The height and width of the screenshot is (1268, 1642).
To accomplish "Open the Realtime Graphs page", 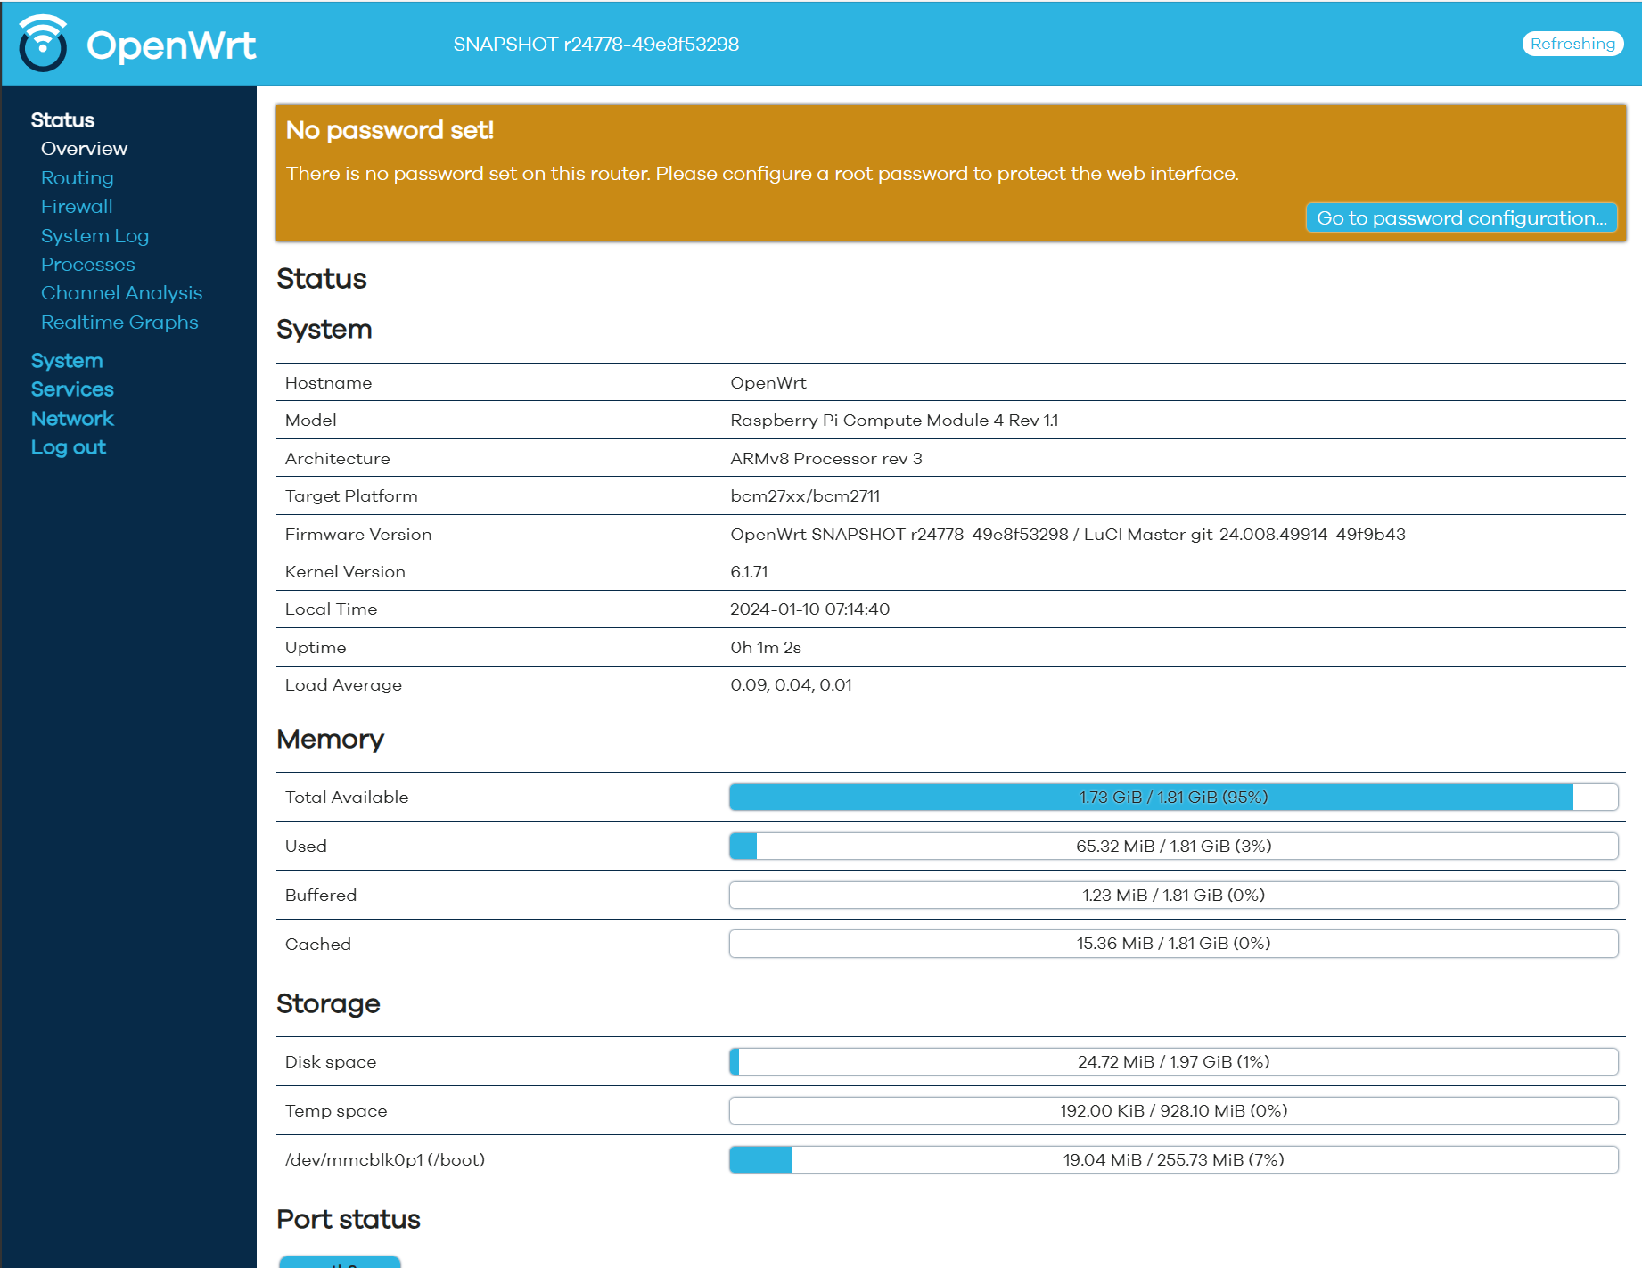I will (x=119, y=322).
